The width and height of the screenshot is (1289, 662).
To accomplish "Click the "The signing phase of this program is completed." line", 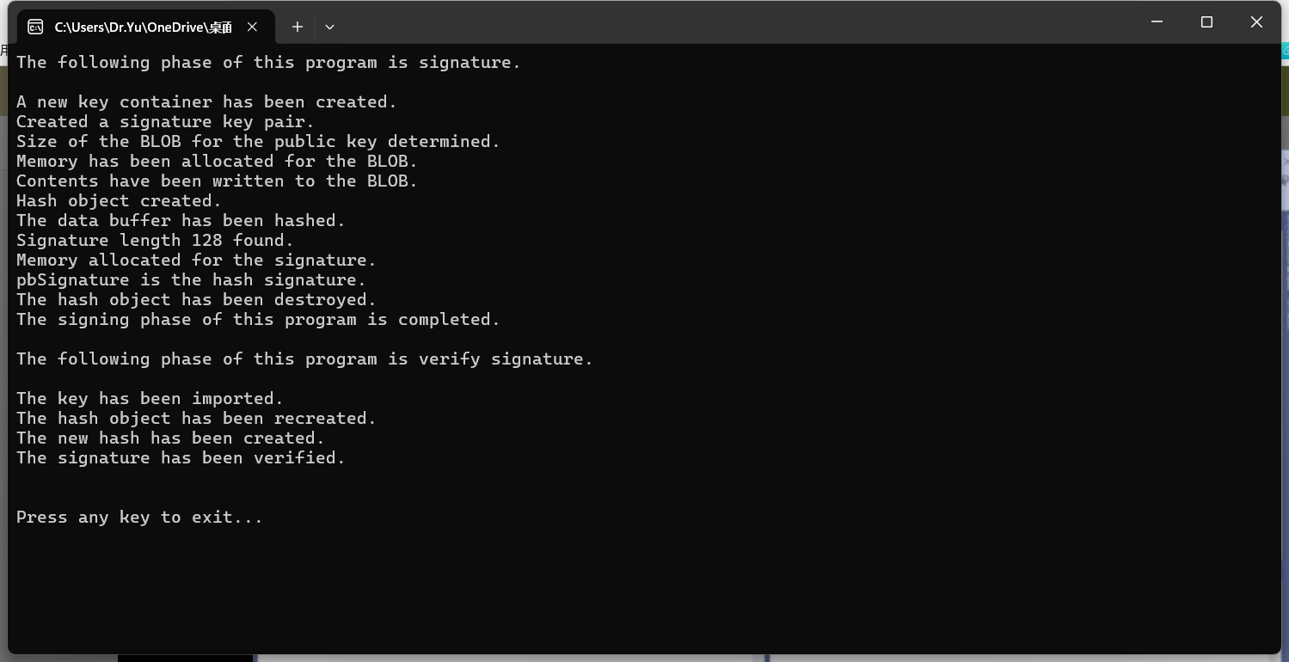I will pos(258,320).
